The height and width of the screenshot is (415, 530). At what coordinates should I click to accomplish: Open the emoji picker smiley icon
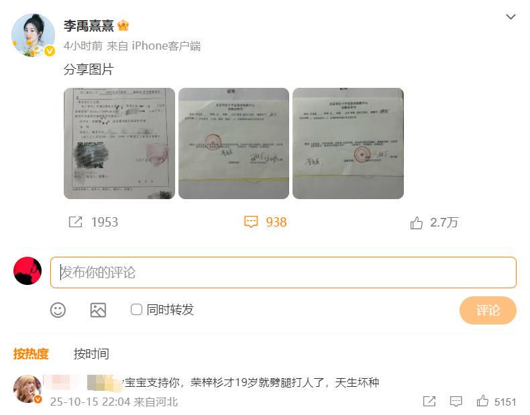(x=58, y=310)
